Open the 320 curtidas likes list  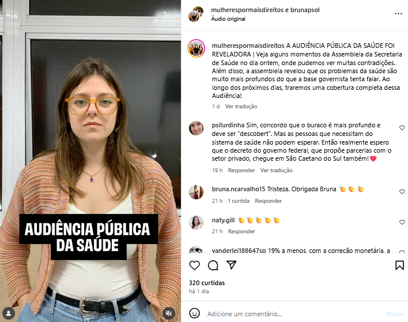(207, 283)
